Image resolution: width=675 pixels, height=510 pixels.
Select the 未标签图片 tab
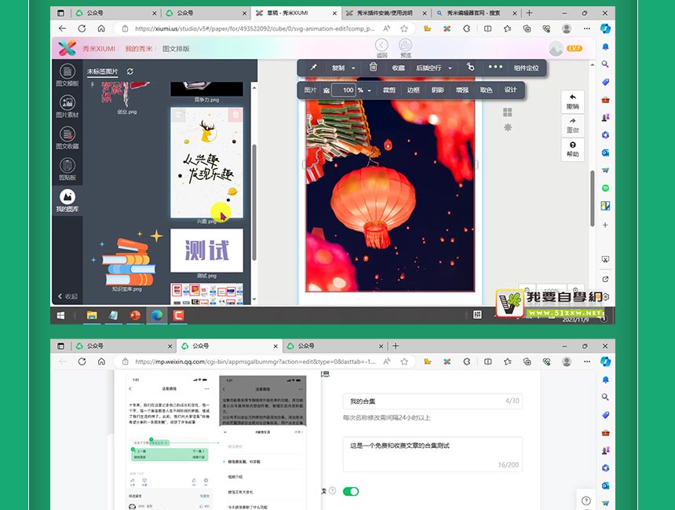tap(103, 72)
